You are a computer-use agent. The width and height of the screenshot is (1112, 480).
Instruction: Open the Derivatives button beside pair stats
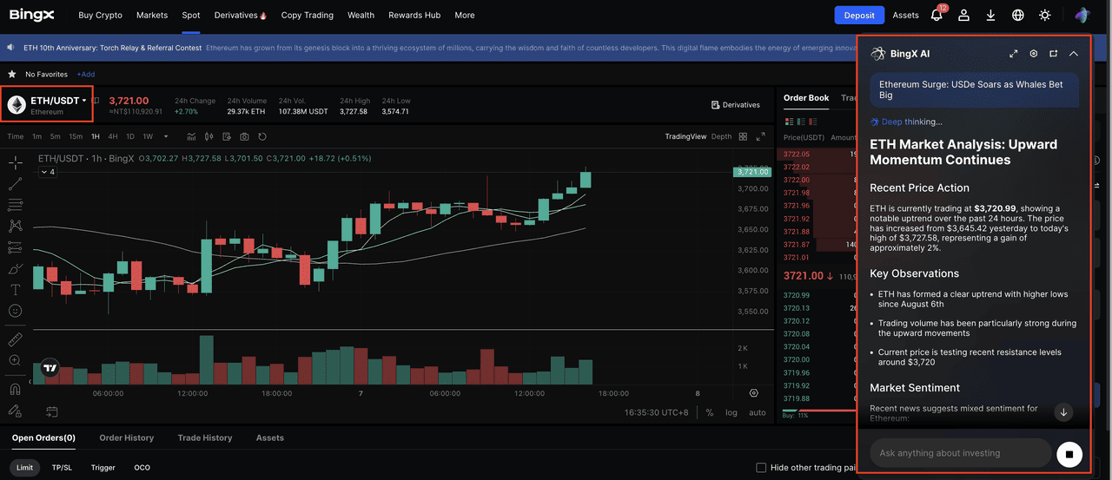point(735,105)
